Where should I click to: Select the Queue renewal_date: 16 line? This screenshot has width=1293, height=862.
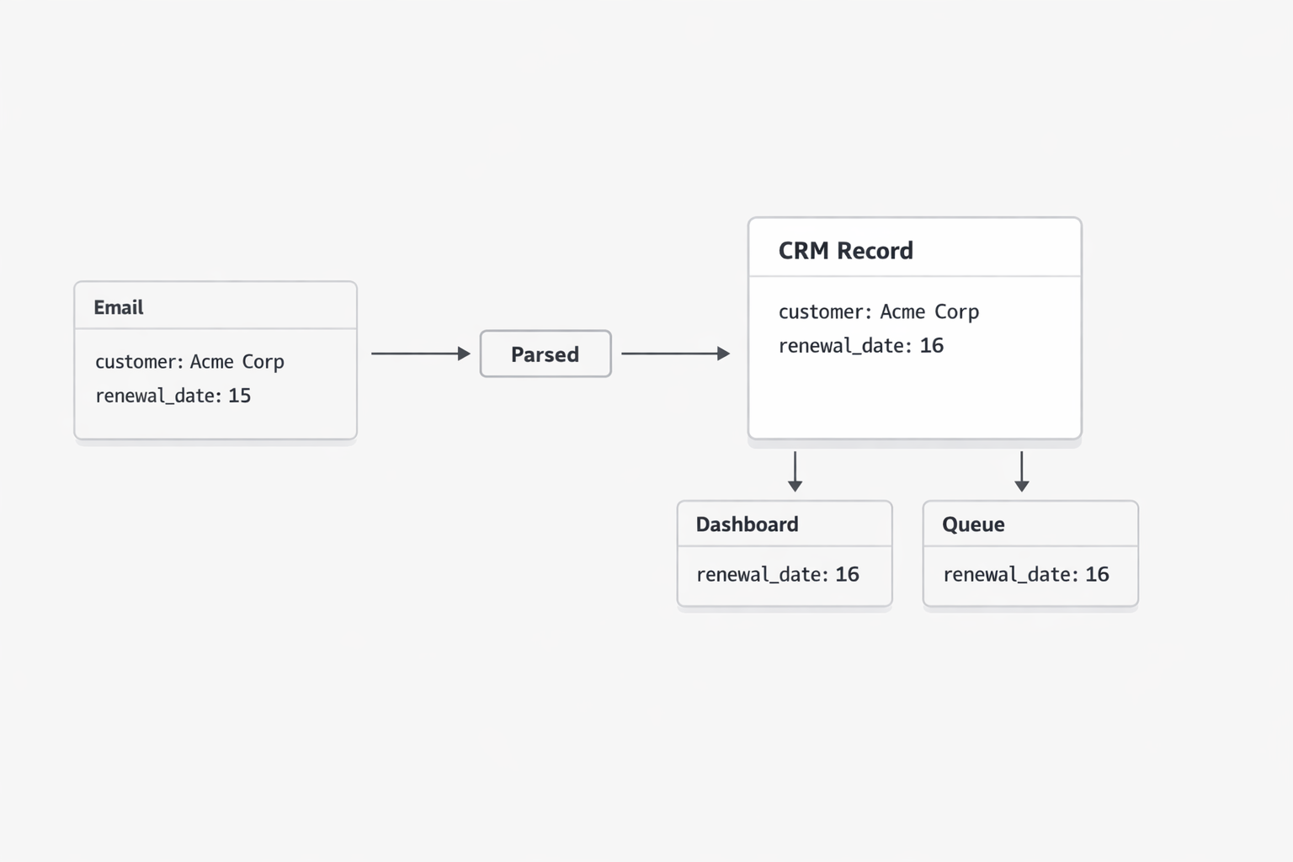[x=1025, y=575]
